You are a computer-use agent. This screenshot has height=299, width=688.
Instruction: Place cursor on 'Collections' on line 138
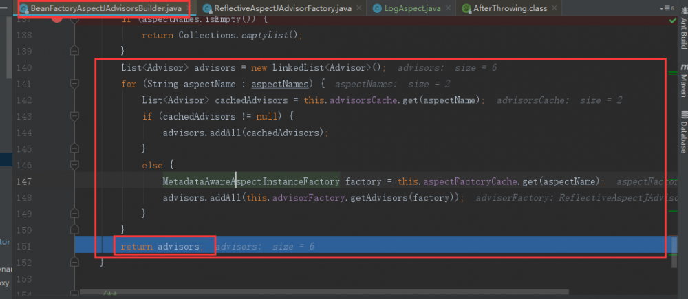pos(207,35)
